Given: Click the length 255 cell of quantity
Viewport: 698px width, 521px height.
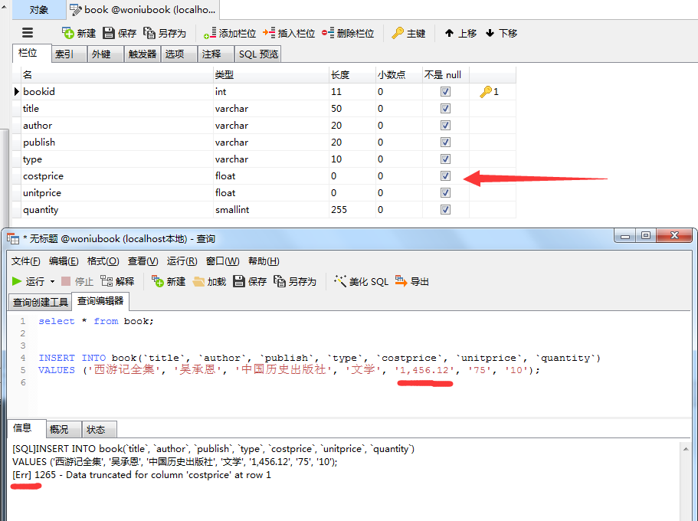Looking at the screenshot, I should (x=352, y=209).
